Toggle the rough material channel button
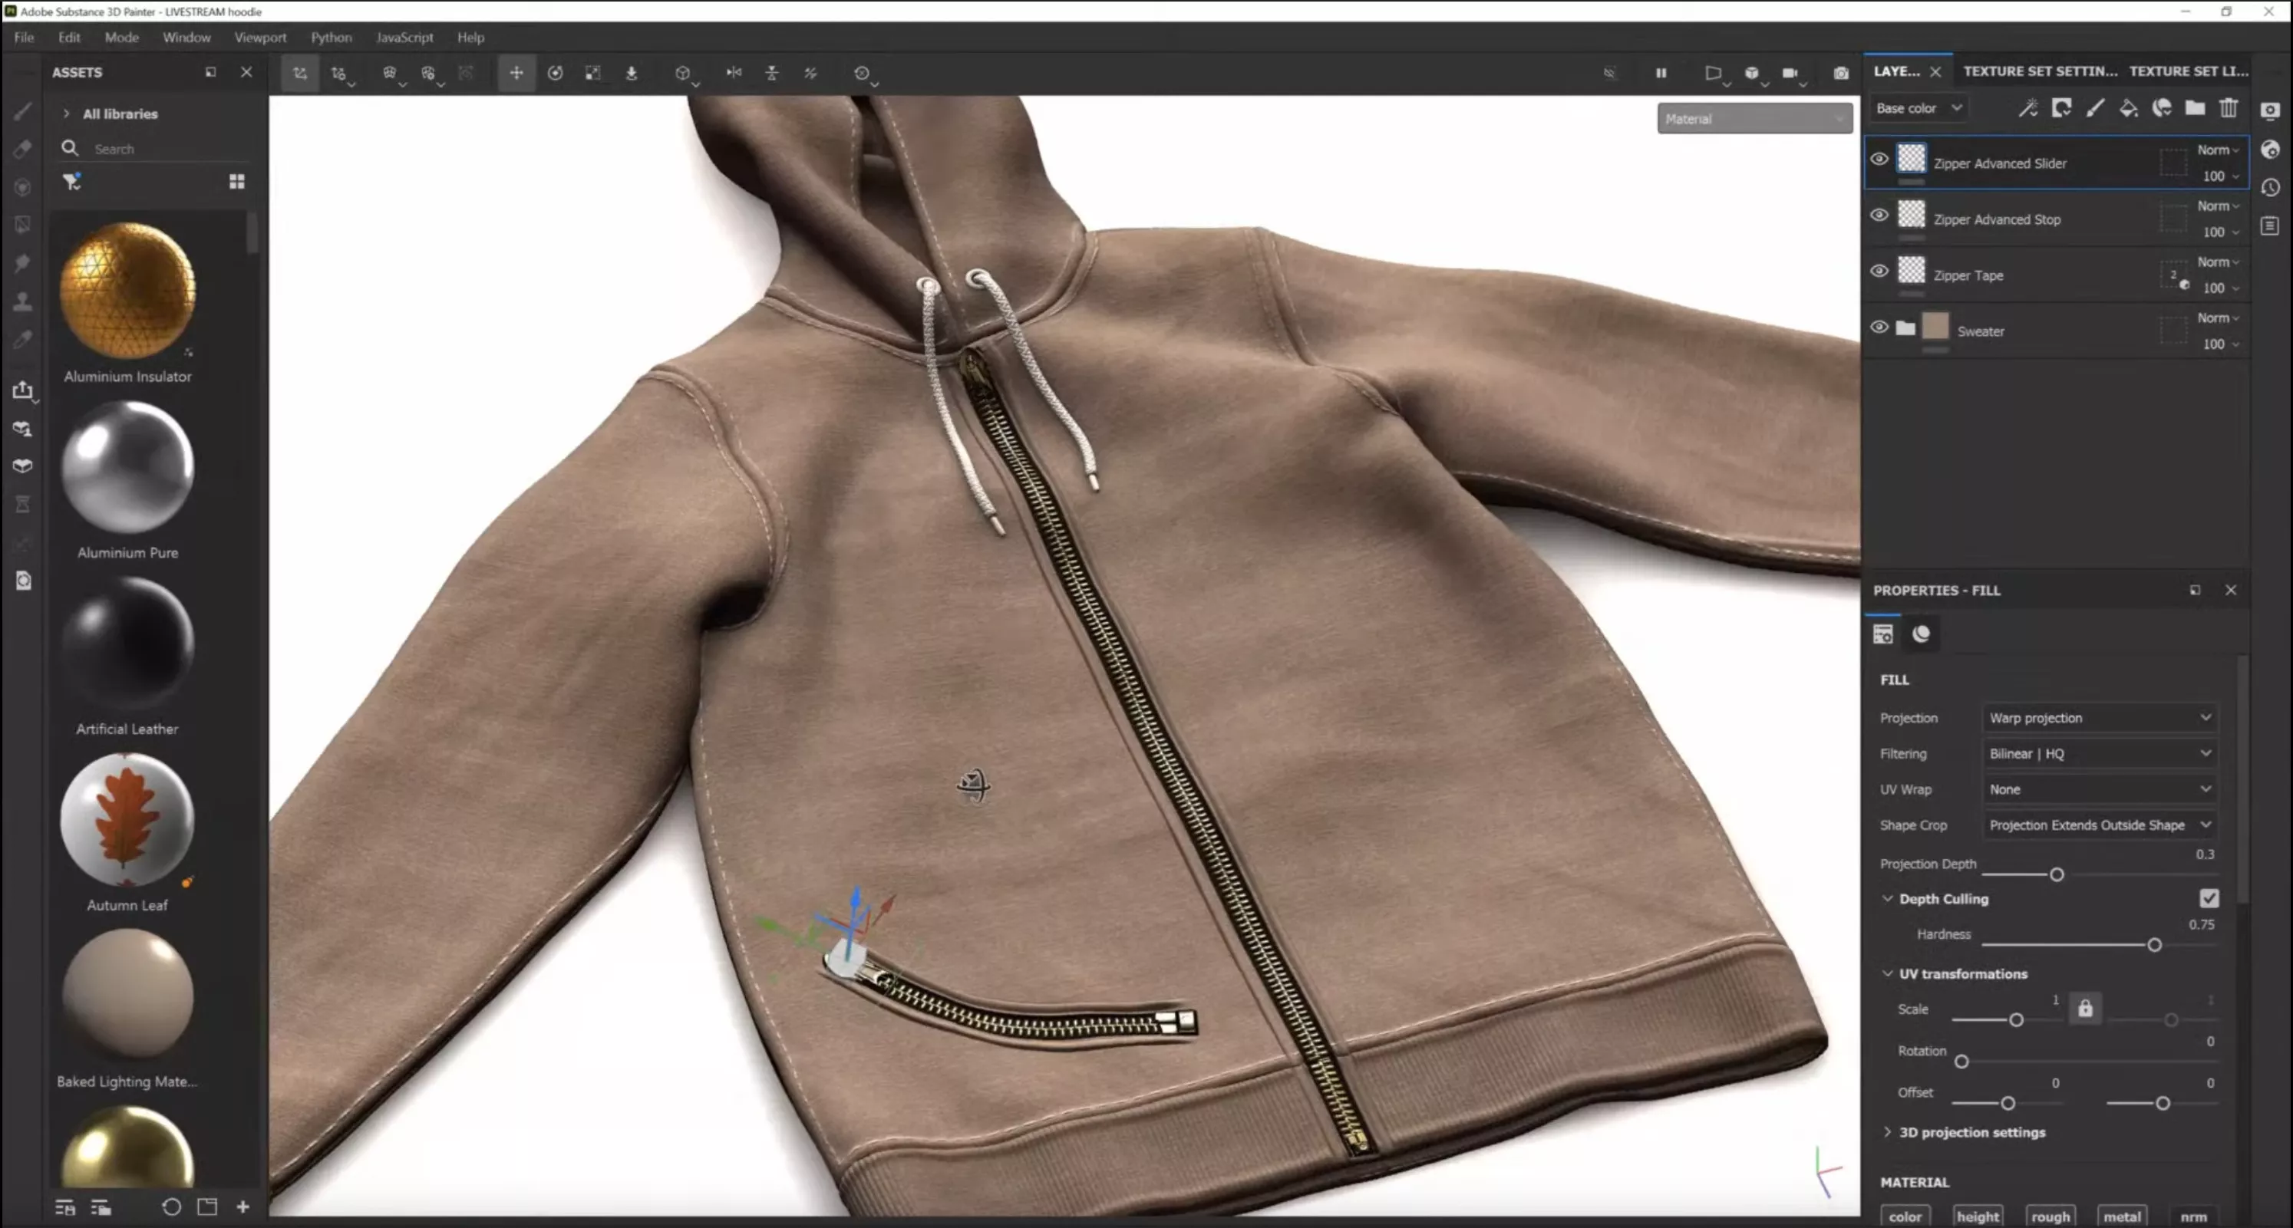This screenshot has height=1228, width=2293. pos(2050,1216)
